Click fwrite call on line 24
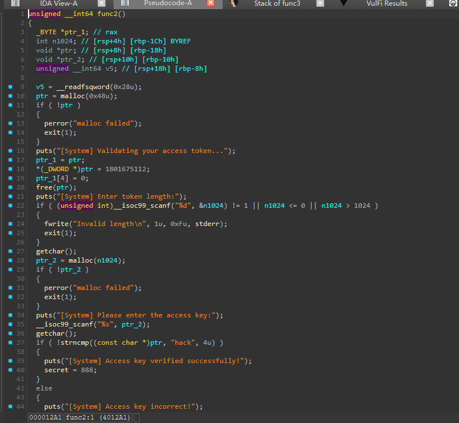459x423 pixels. tap(56, 224)
